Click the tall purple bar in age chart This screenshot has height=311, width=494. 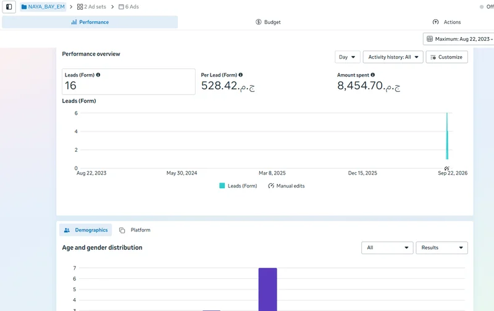(268, 289)
